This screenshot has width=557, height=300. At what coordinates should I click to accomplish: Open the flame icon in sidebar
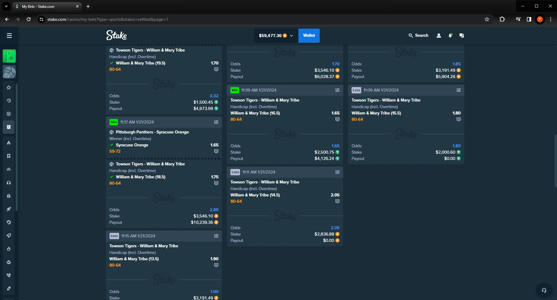9,143
